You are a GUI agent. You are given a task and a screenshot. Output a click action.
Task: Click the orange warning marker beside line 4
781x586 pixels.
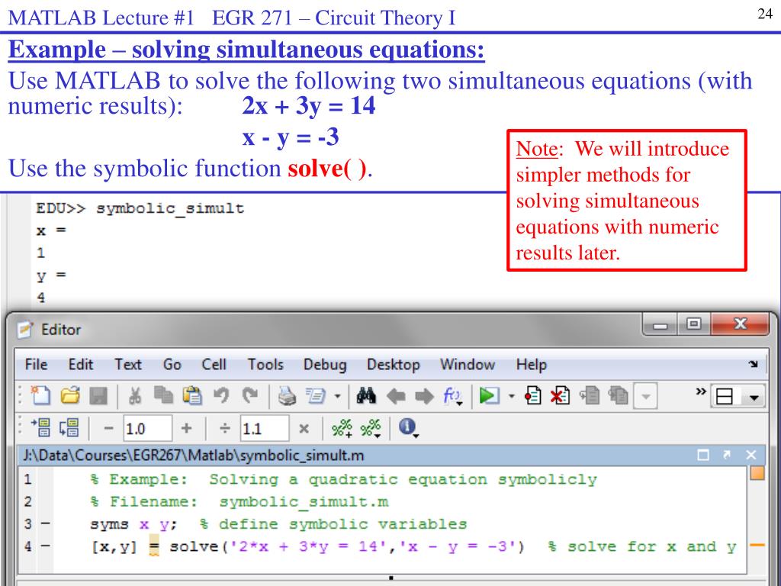pos(757,545)
